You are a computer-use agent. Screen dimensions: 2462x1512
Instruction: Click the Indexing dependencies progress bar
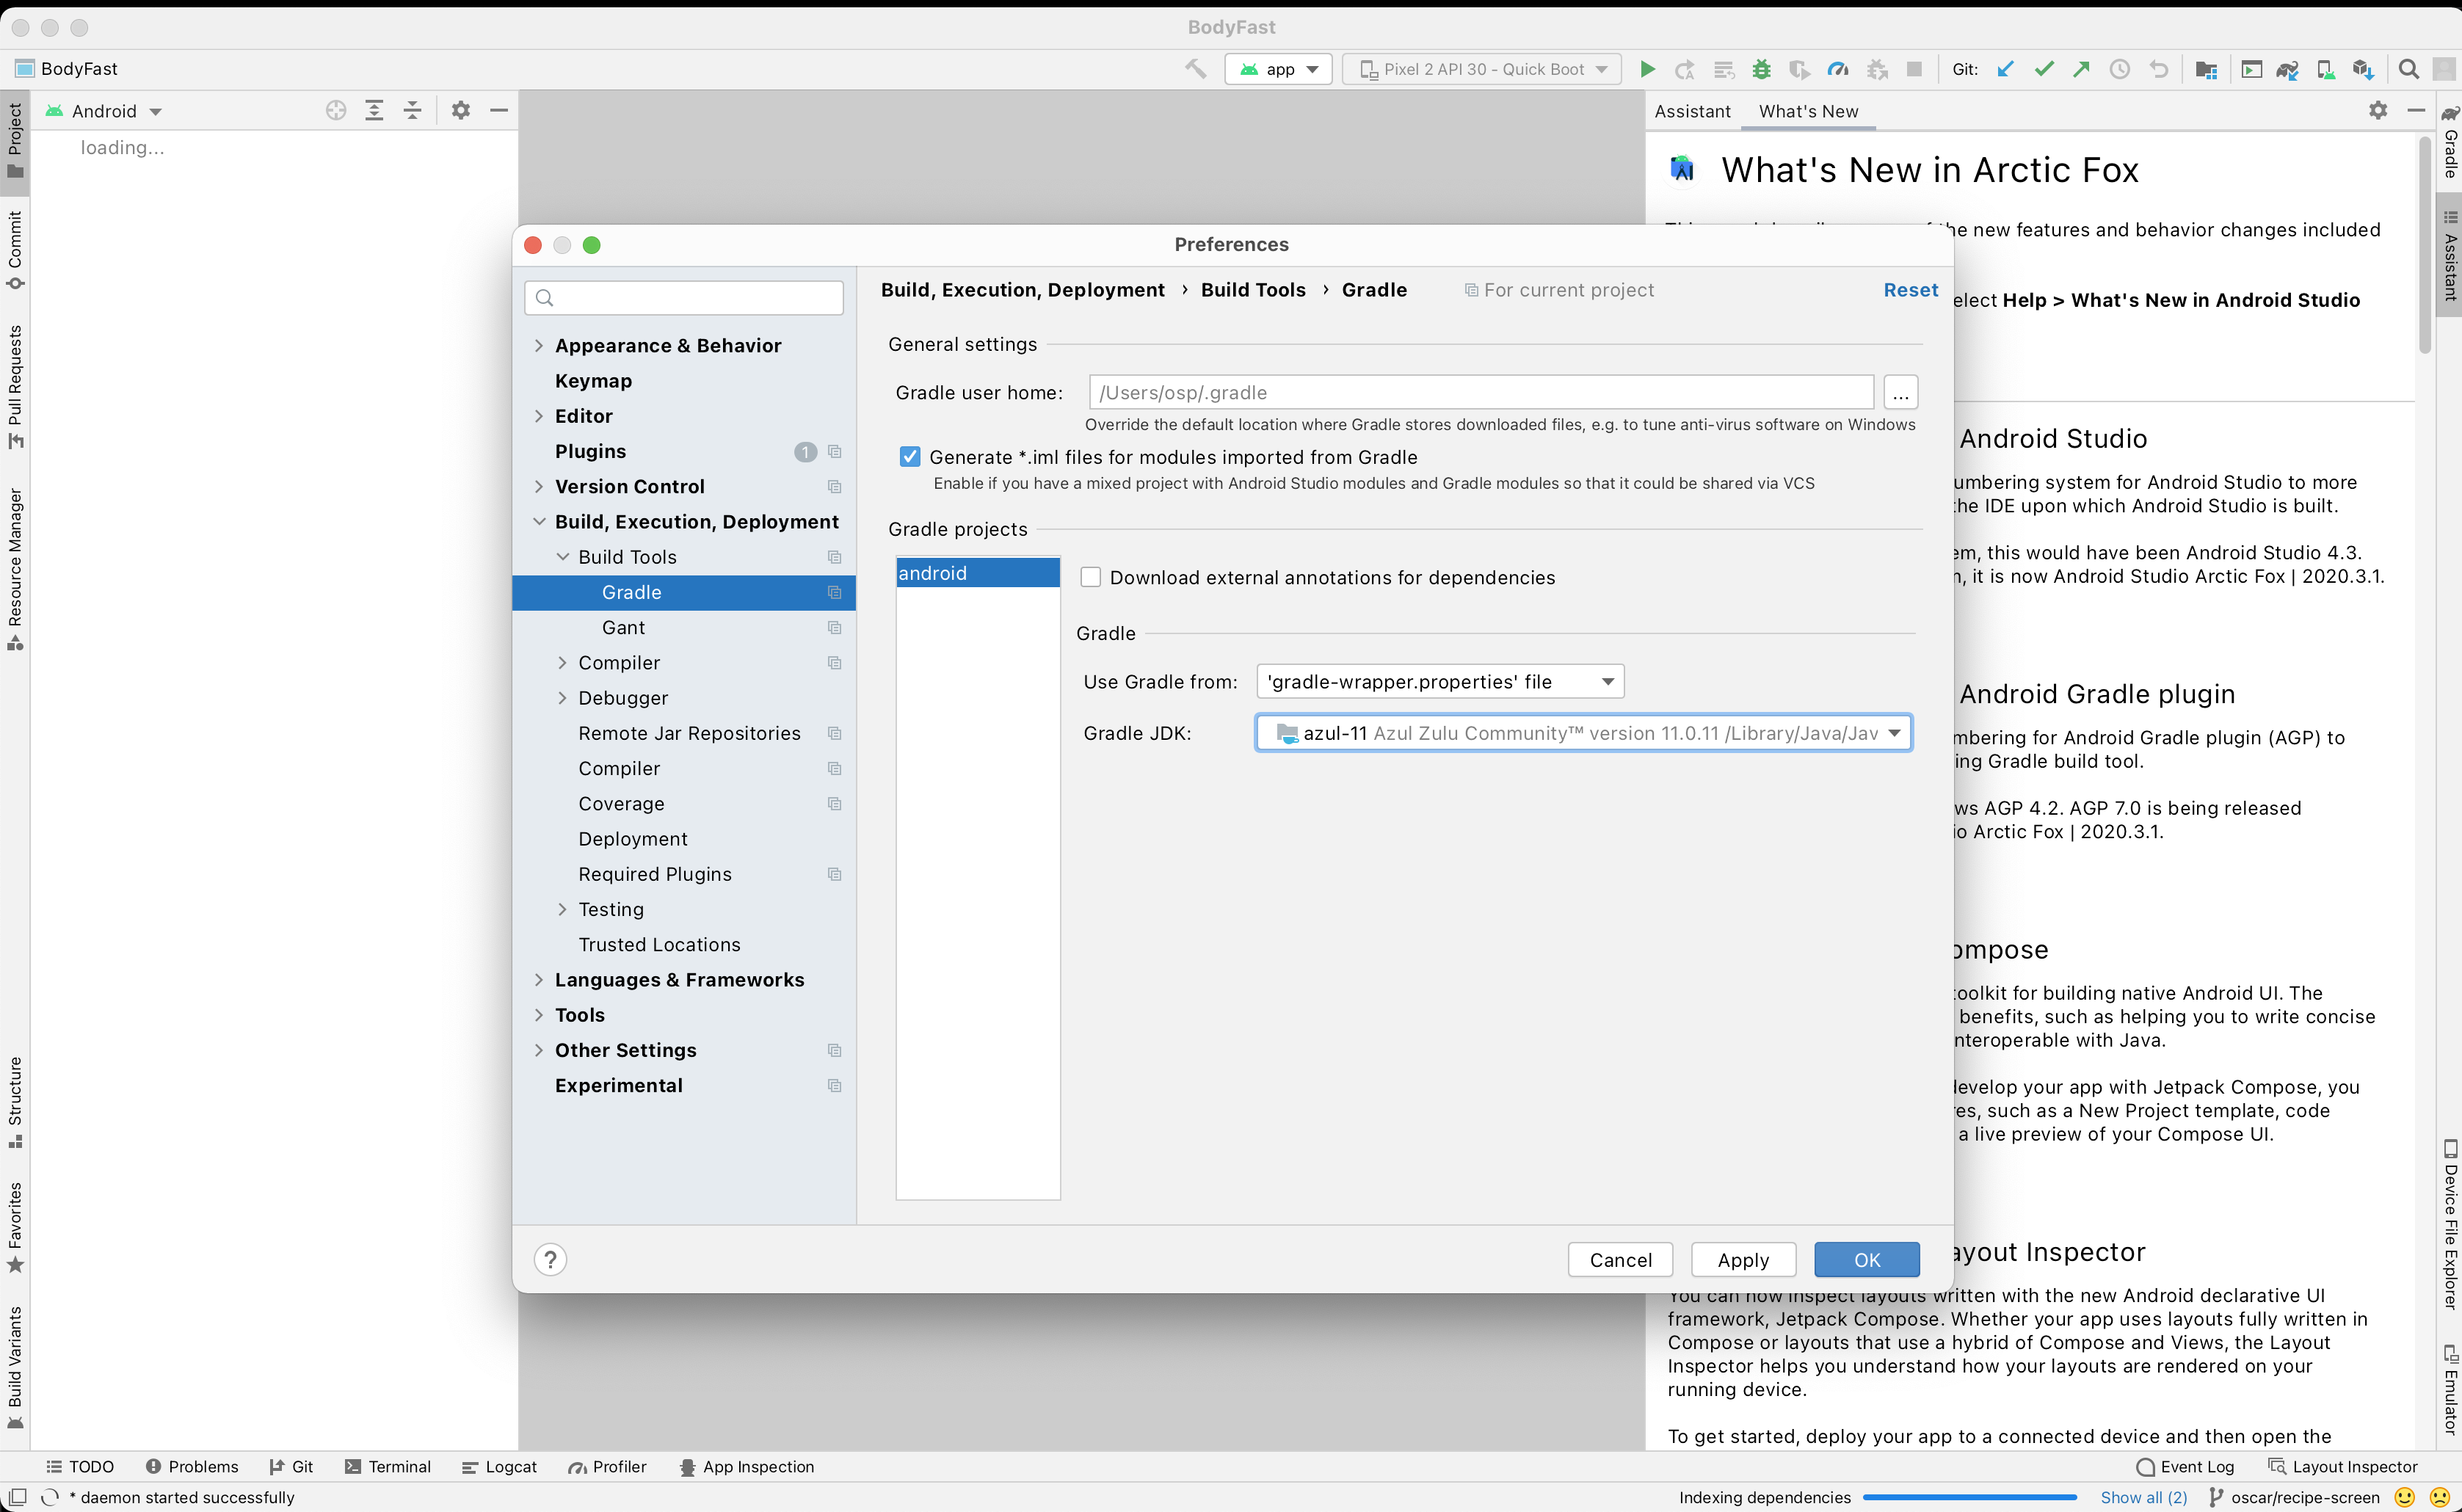(x=1970, y=1497)
